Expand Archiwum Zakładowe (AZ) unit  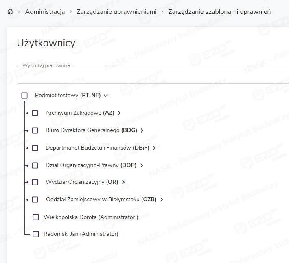[x=119, y=113]
